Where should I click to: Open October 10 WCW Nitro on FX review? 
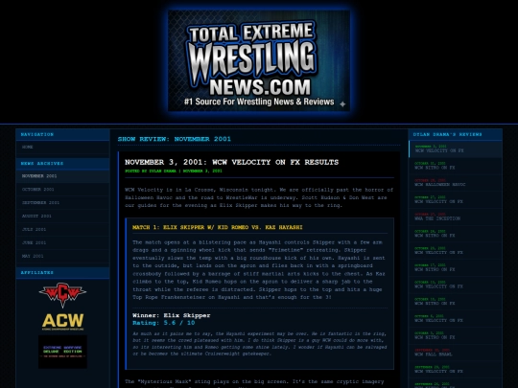click(x=456, y=302)
